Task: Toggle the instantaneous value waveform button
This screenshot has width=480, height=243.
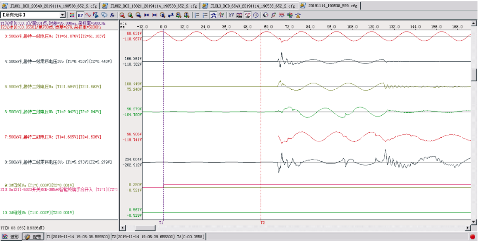Action: pos(248,15)
